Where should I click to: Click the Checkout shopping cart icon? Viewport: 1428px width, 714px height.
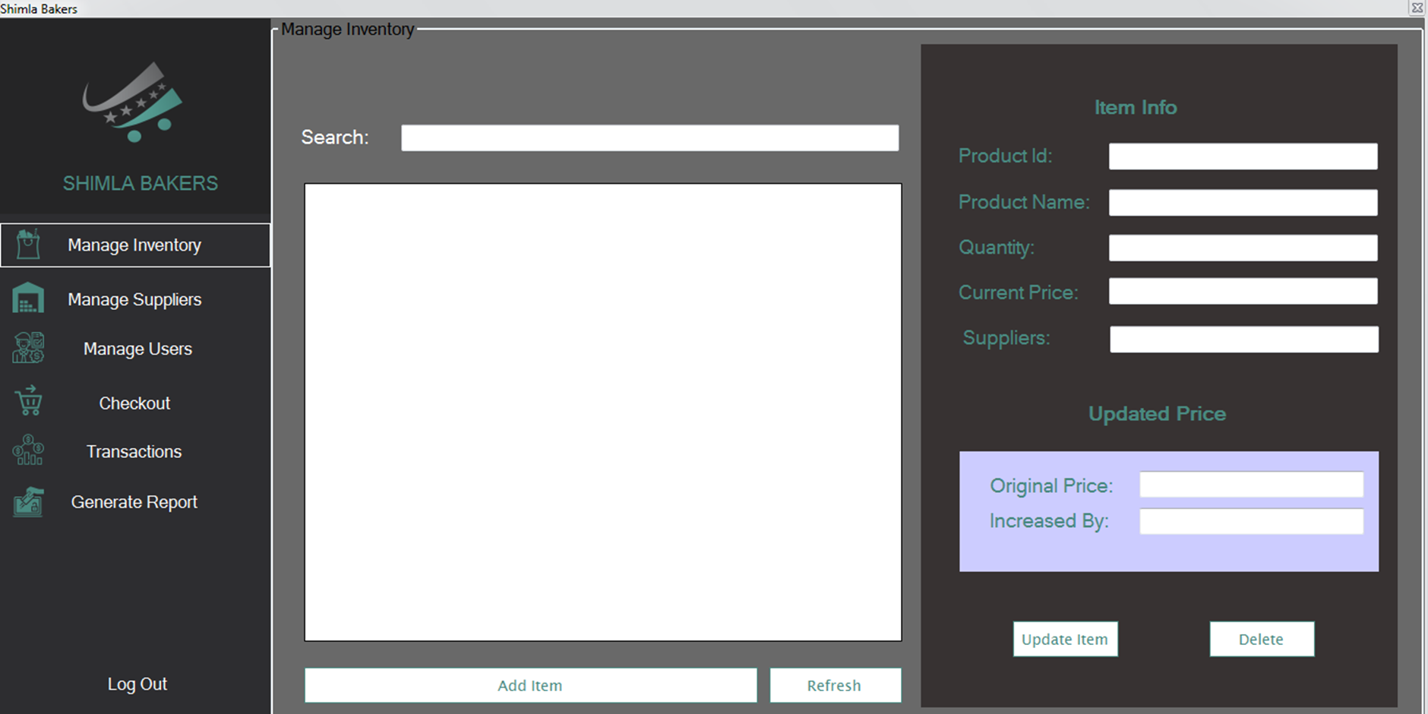(29, 401)
